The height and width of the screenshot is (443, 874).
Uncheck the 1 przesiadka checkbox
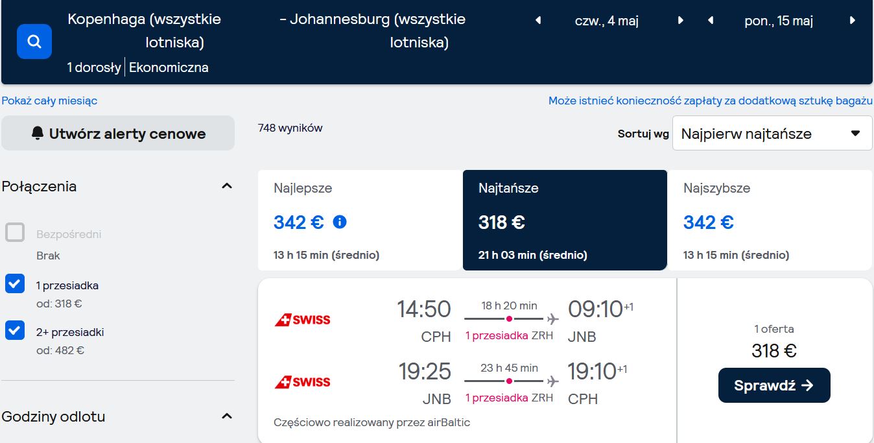(x=15, y=283)
